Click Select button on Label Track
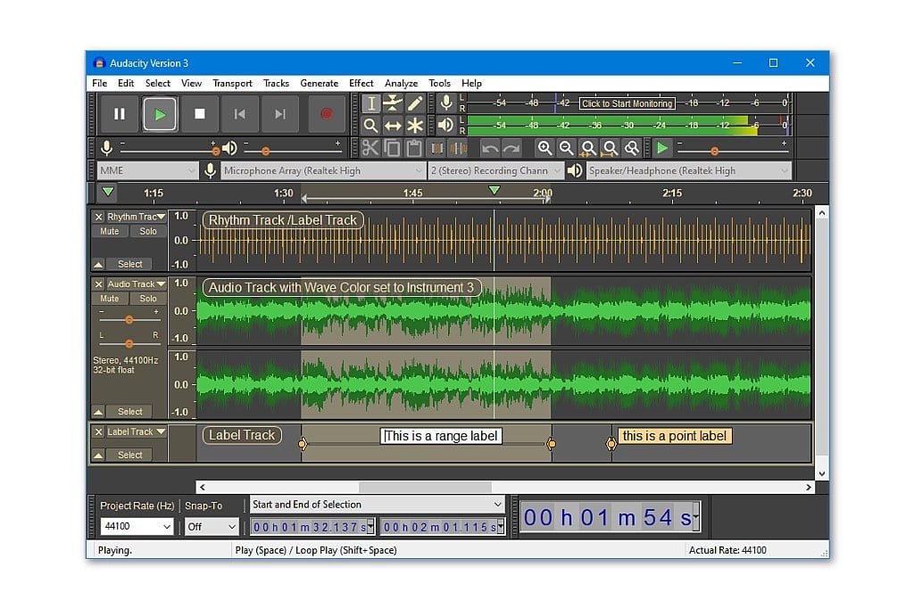This screenshot has width=914, height=608. tap(129, 455)
